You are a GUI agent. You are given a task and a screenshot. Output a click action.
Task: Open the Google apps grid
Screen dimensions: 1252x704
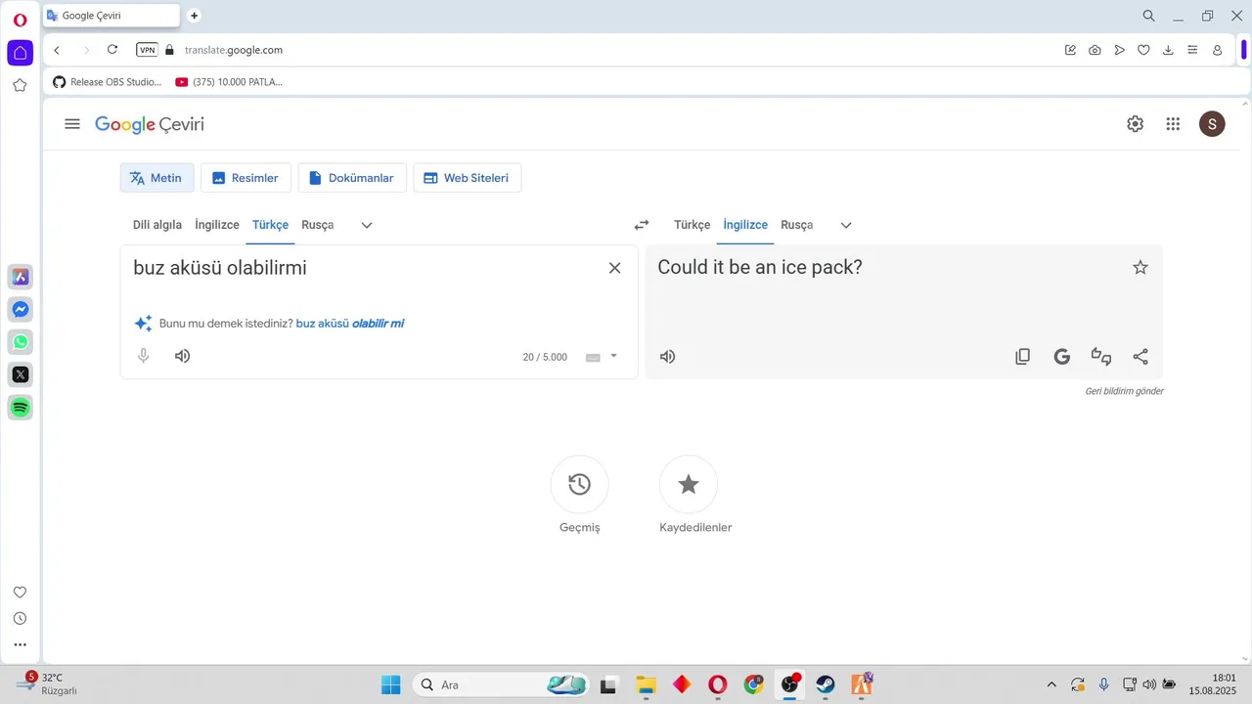tap(1173, 124)
